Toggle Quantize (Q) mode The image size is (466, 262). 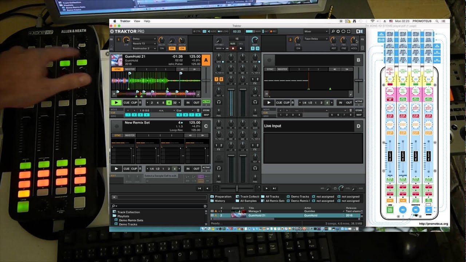257,48
